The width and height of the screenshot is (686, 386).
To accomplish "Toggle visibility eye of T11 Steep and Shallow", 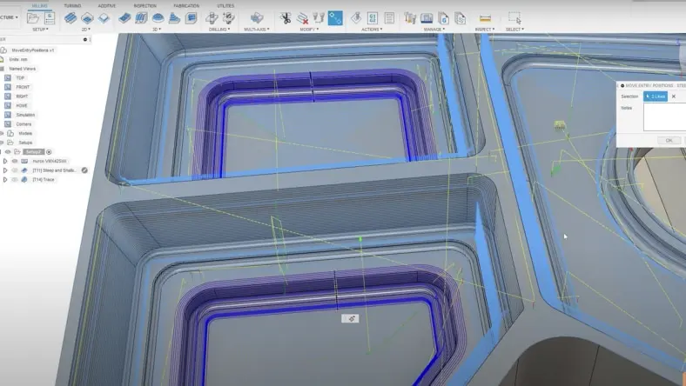I will 15,170.
